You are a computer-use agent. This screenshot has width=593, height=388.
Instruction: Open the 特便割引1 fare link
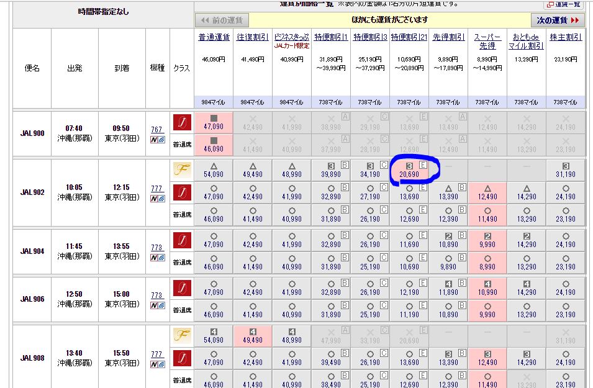point(331,37)
